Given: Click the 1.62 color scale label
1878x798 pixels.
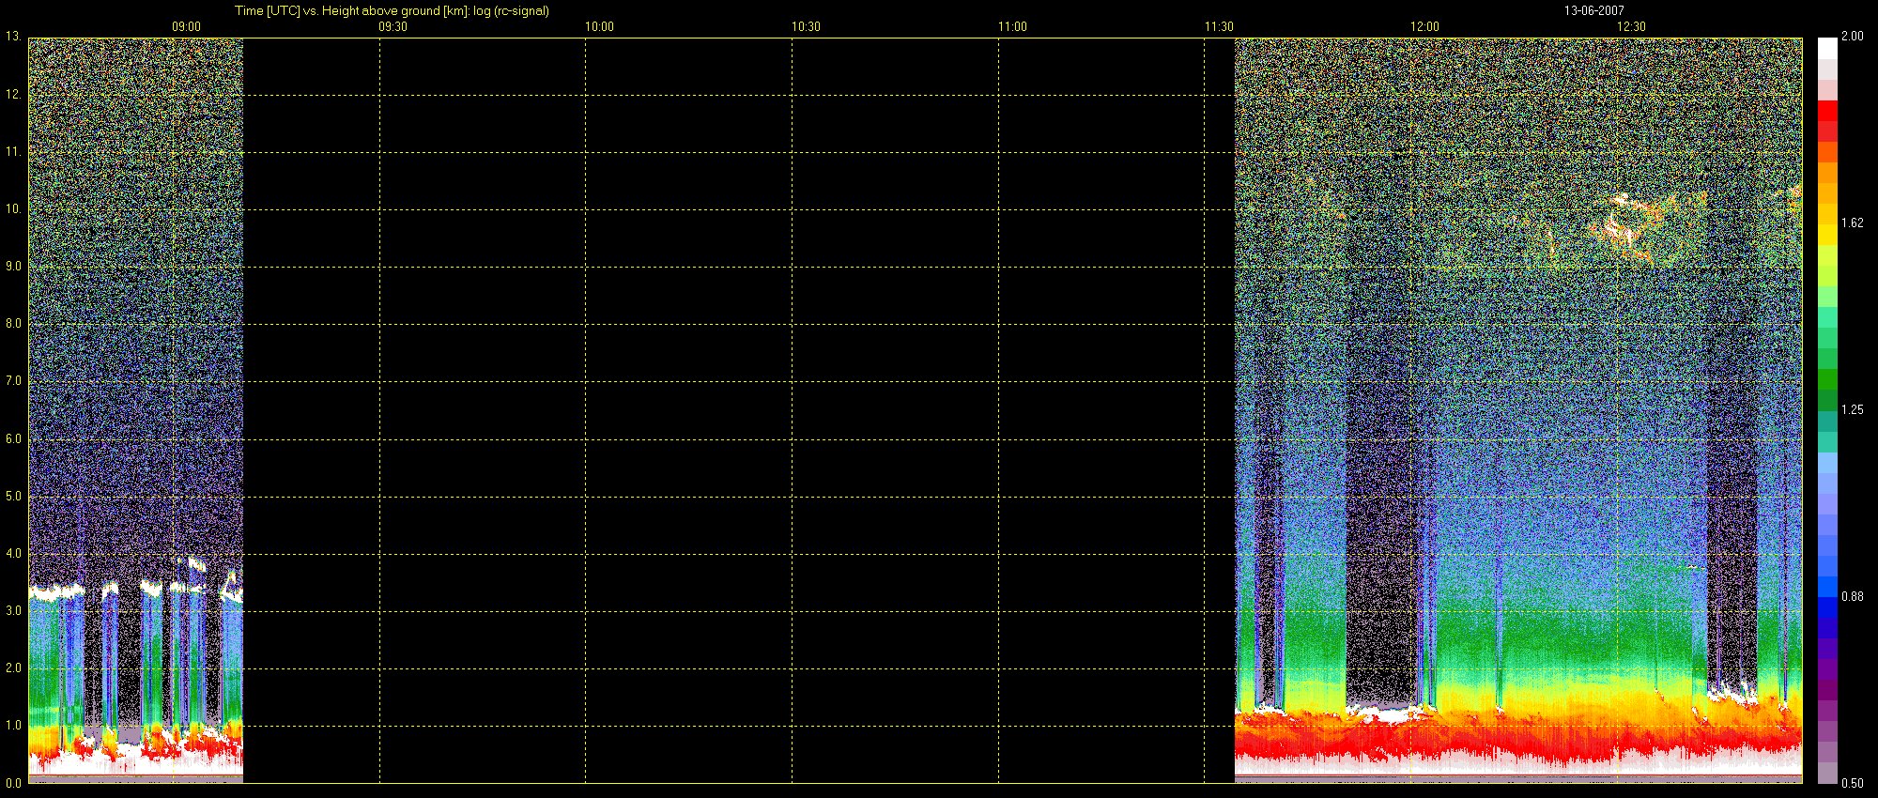Looking at the screenshot, I should tap(1852, 223).
